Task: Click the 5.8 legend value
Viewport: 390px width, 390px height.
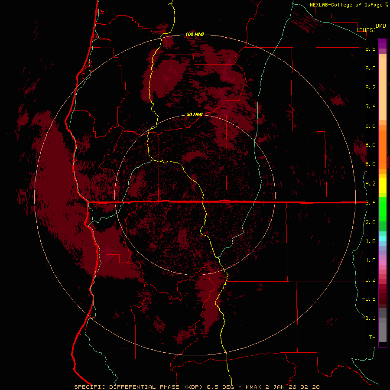Action: pos(370,145)
